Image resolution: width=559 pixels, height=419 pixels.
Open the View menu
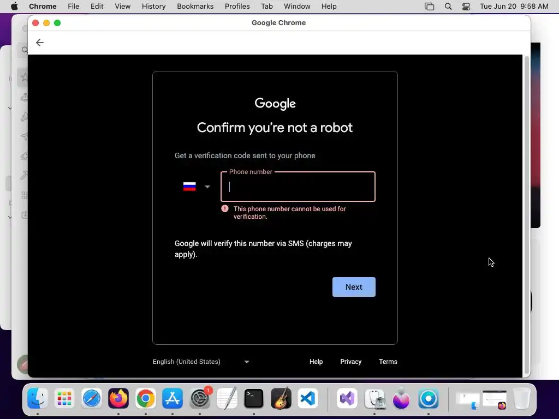point(122,6)
